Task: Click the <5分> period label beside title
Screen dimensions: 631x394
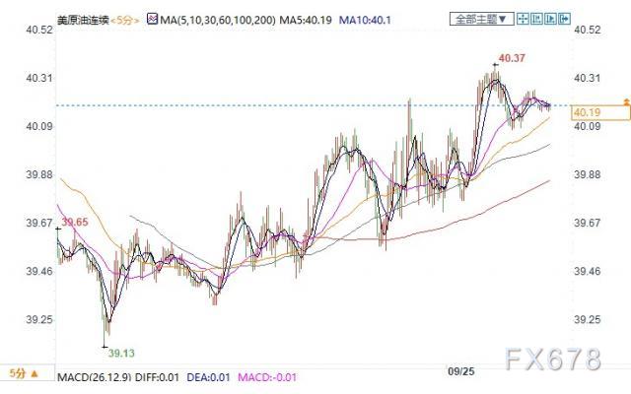Action: pos(125,20)
